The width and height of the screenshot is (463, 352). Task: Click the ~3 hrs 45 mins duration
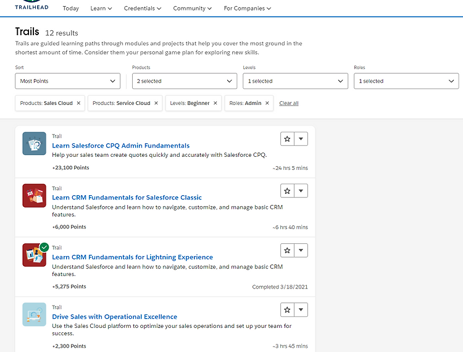pos(290,346)
